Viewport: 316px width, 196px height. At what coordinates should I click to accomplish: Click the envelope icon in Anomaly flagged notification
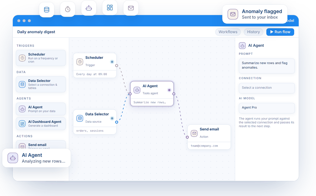pos(233,14)
